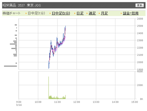147x111 pixels.
Task: Open the 週足 weekly chart
Action: tap(92, 13)
